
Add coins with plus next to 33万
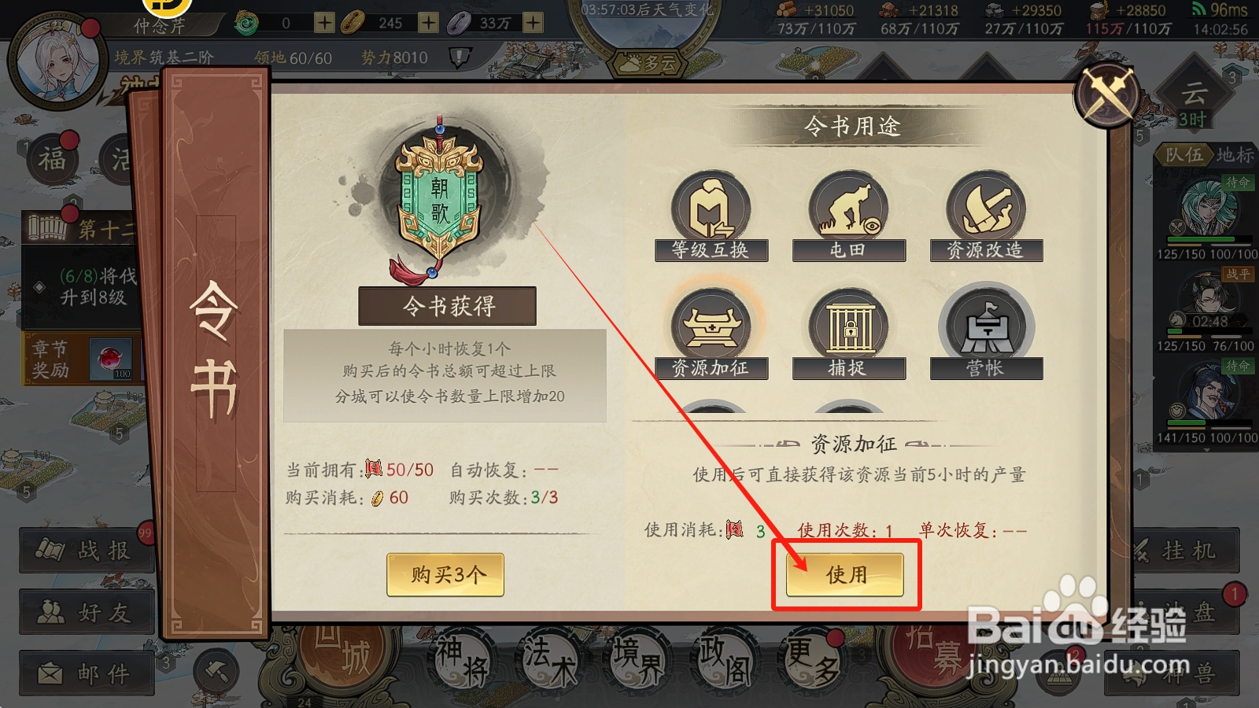pos(533,23)
